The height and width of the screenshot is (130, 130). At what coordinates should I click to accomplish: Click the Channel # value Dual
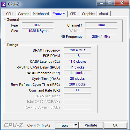101,25
